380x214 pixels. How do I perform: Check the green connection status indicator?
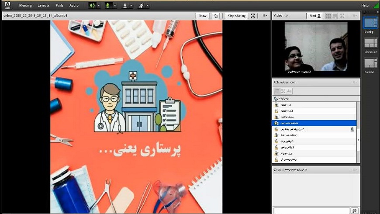click(x=377, y=5)
